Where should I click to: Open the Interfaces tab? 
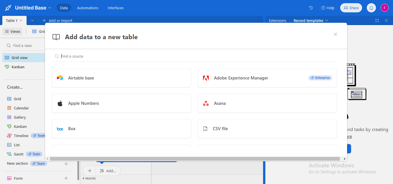pyautogui.click(x=116, y=8)
